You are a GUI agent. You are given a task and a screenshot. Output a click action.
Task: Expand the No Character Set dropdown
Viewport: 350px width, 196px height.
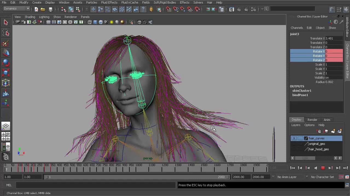[322, 177]
